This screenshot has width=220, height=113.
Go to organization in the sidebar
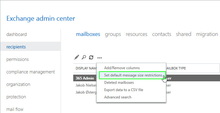(x=18, y=84)
